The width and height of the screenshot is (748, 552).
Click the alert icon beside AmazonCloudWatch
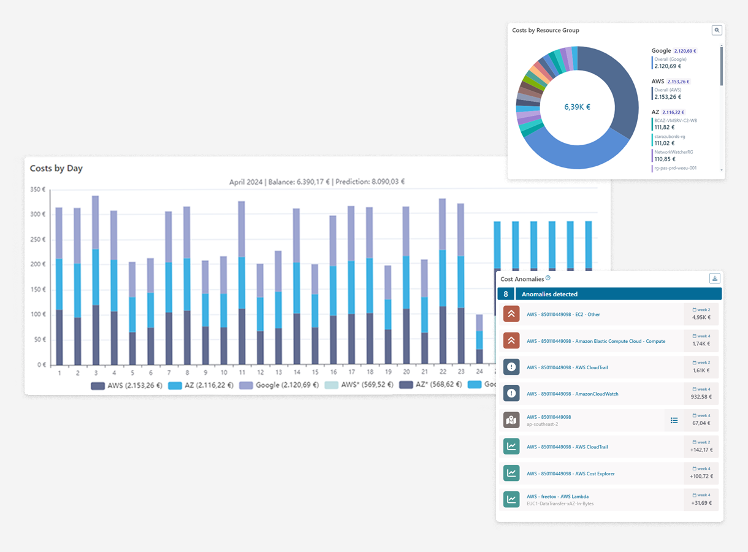[x=511, y=394]
